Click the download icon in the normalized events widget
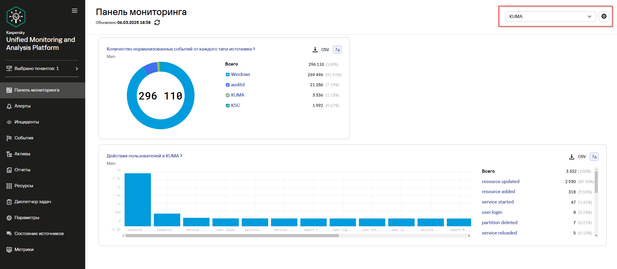Viewport: 617px width, 269px height. pos(315,50)
